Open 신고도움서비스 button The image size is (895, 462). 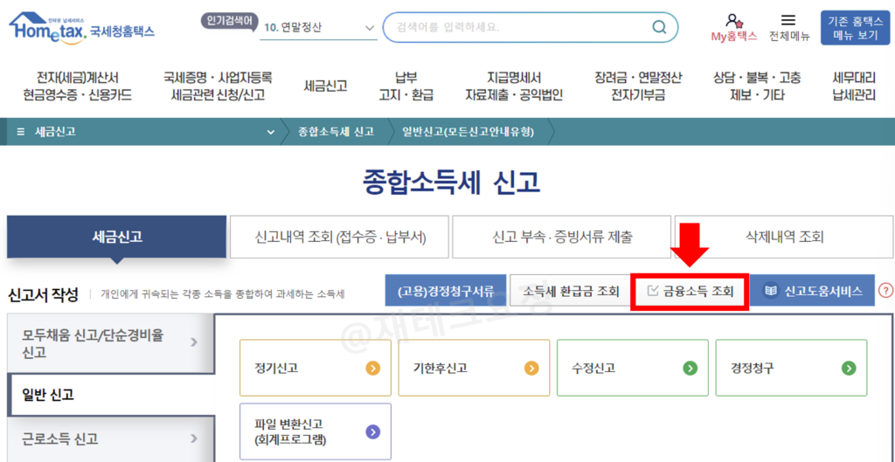coord(812,291)
